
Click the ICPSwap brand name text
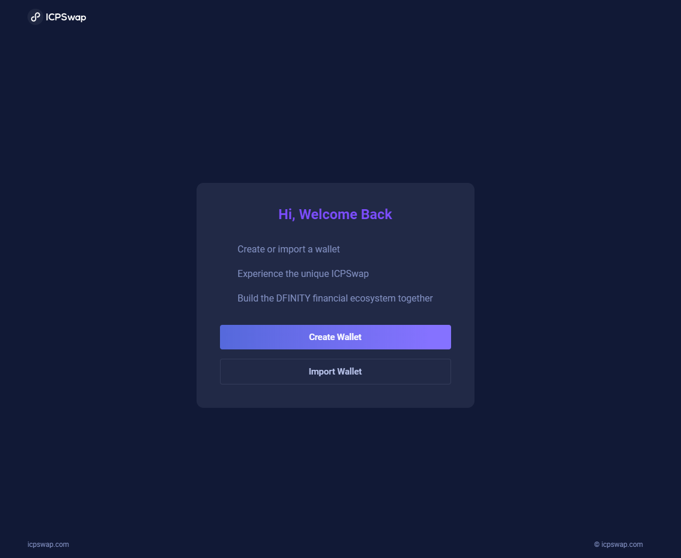coord(66,18)
